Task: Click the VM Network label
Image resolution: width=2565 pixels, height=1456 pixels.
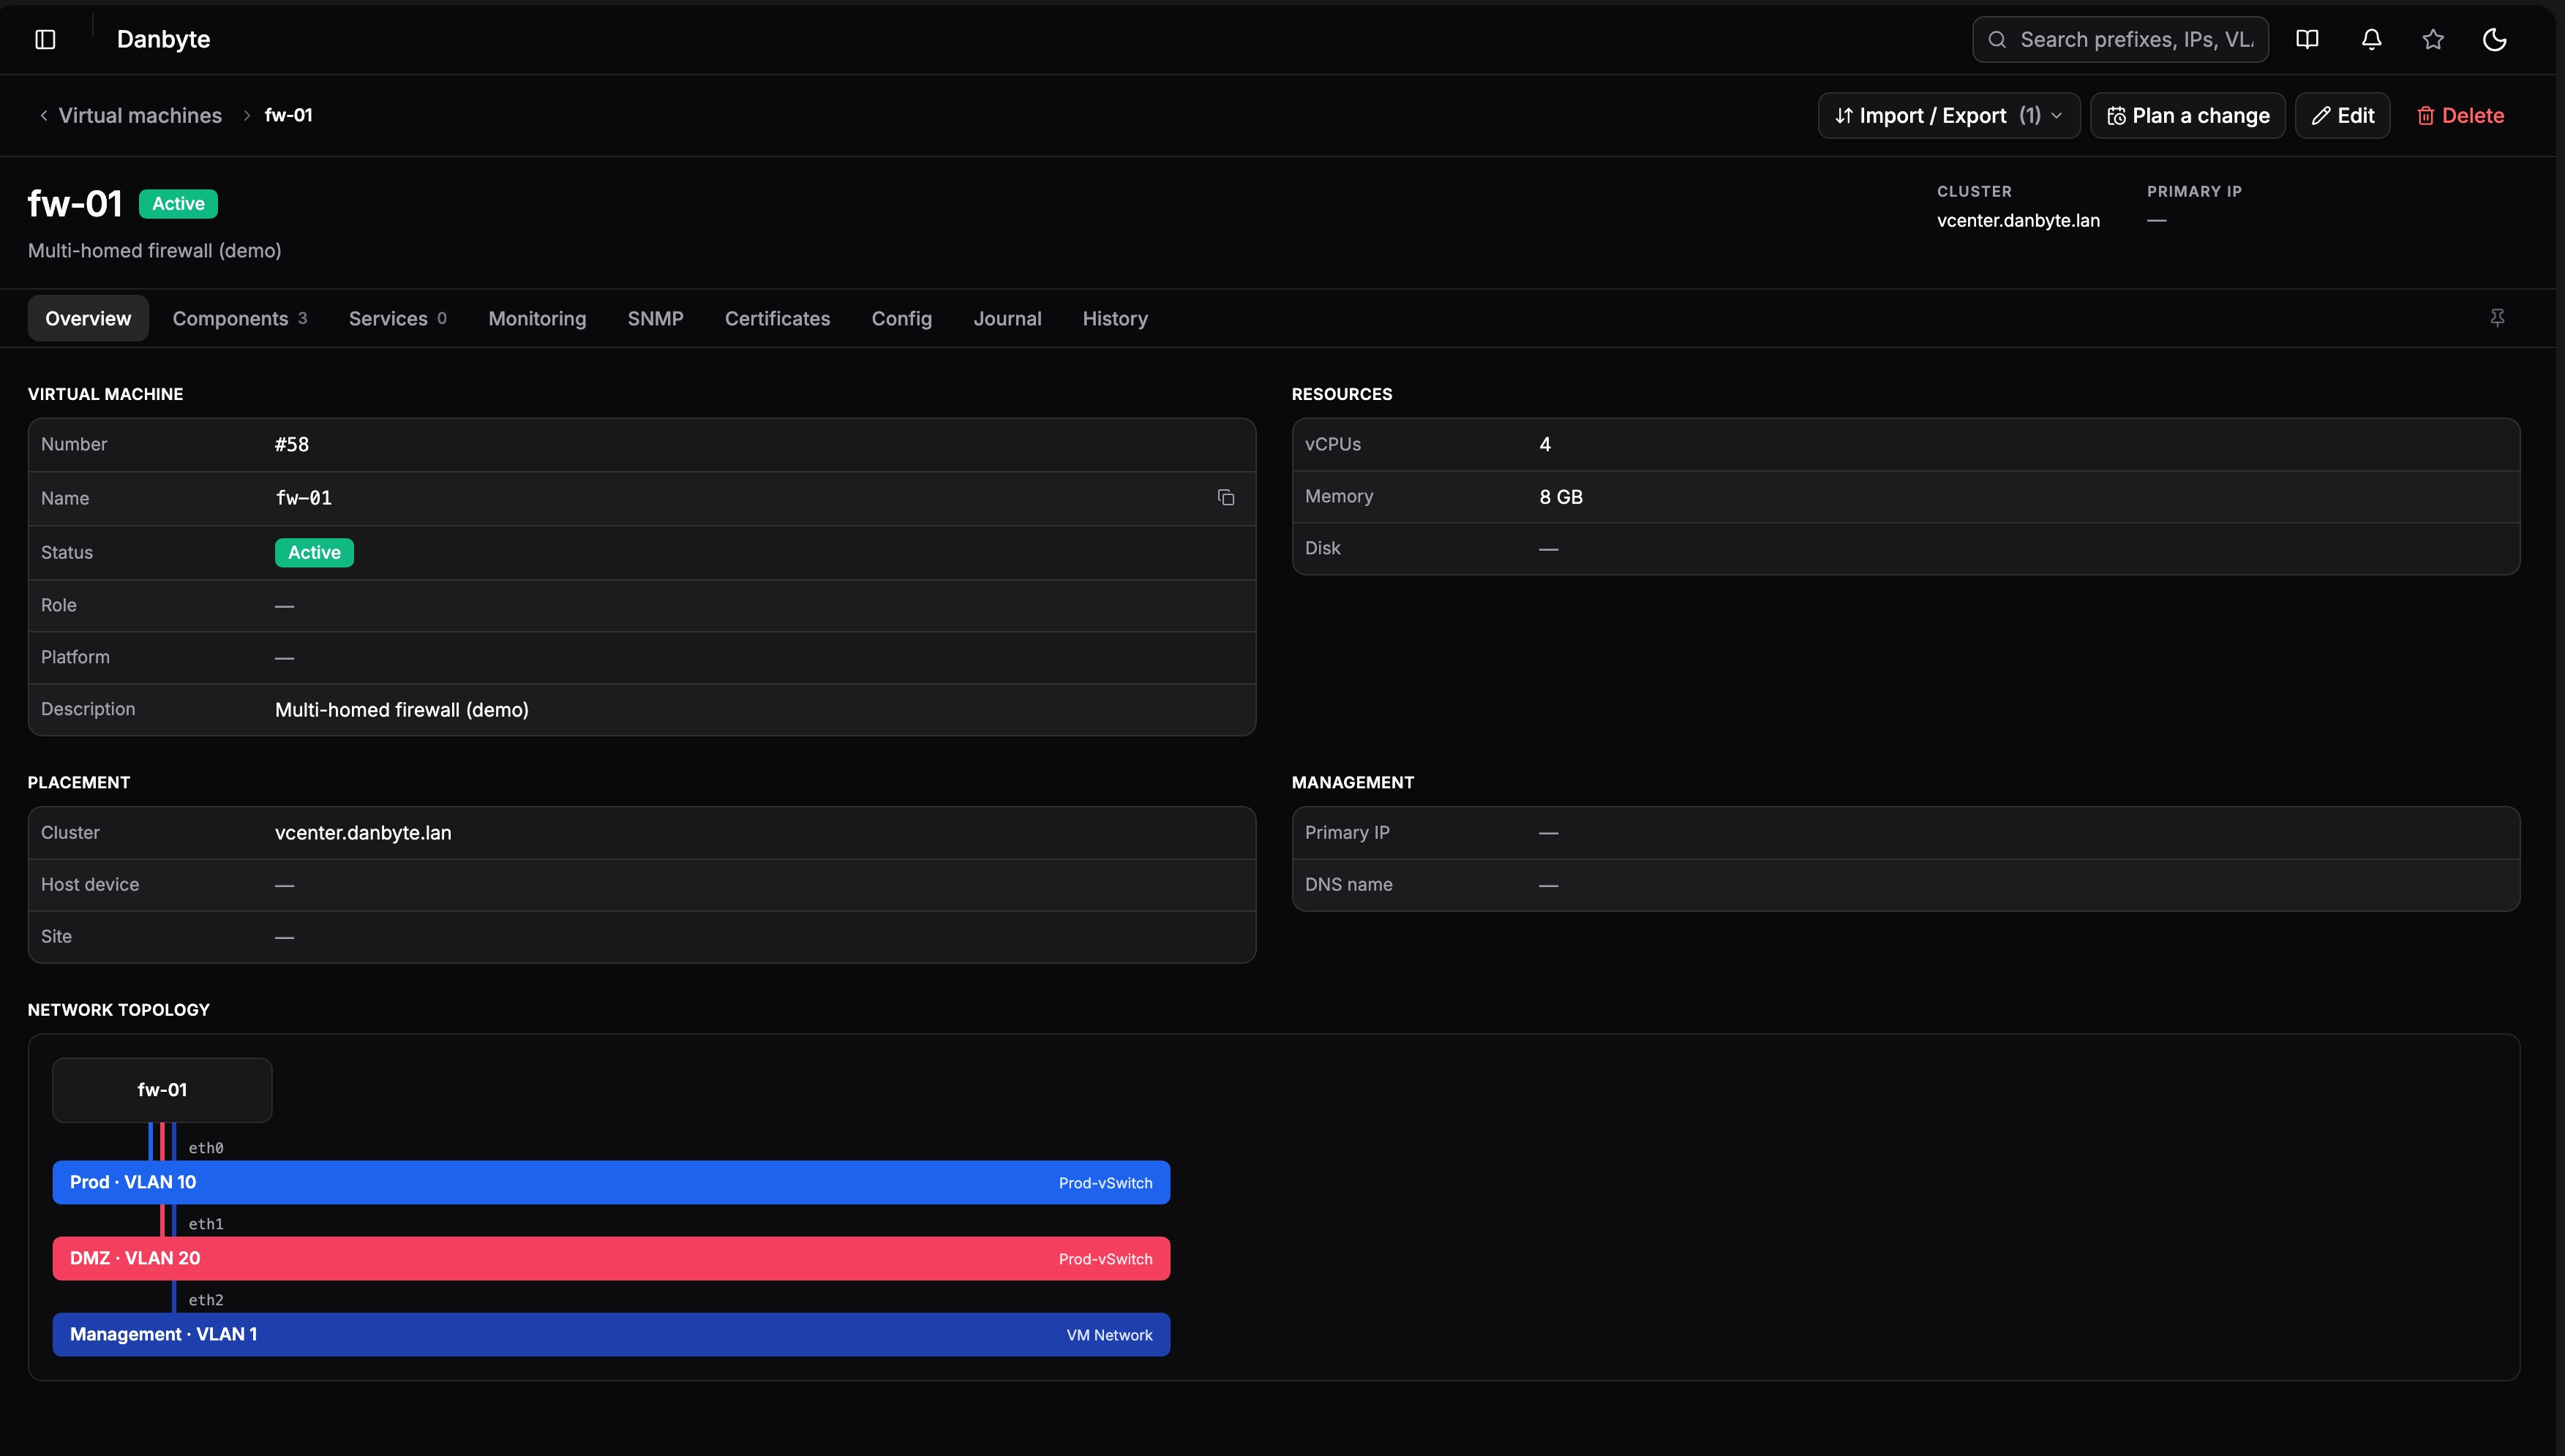Action: [1109, 1335]
